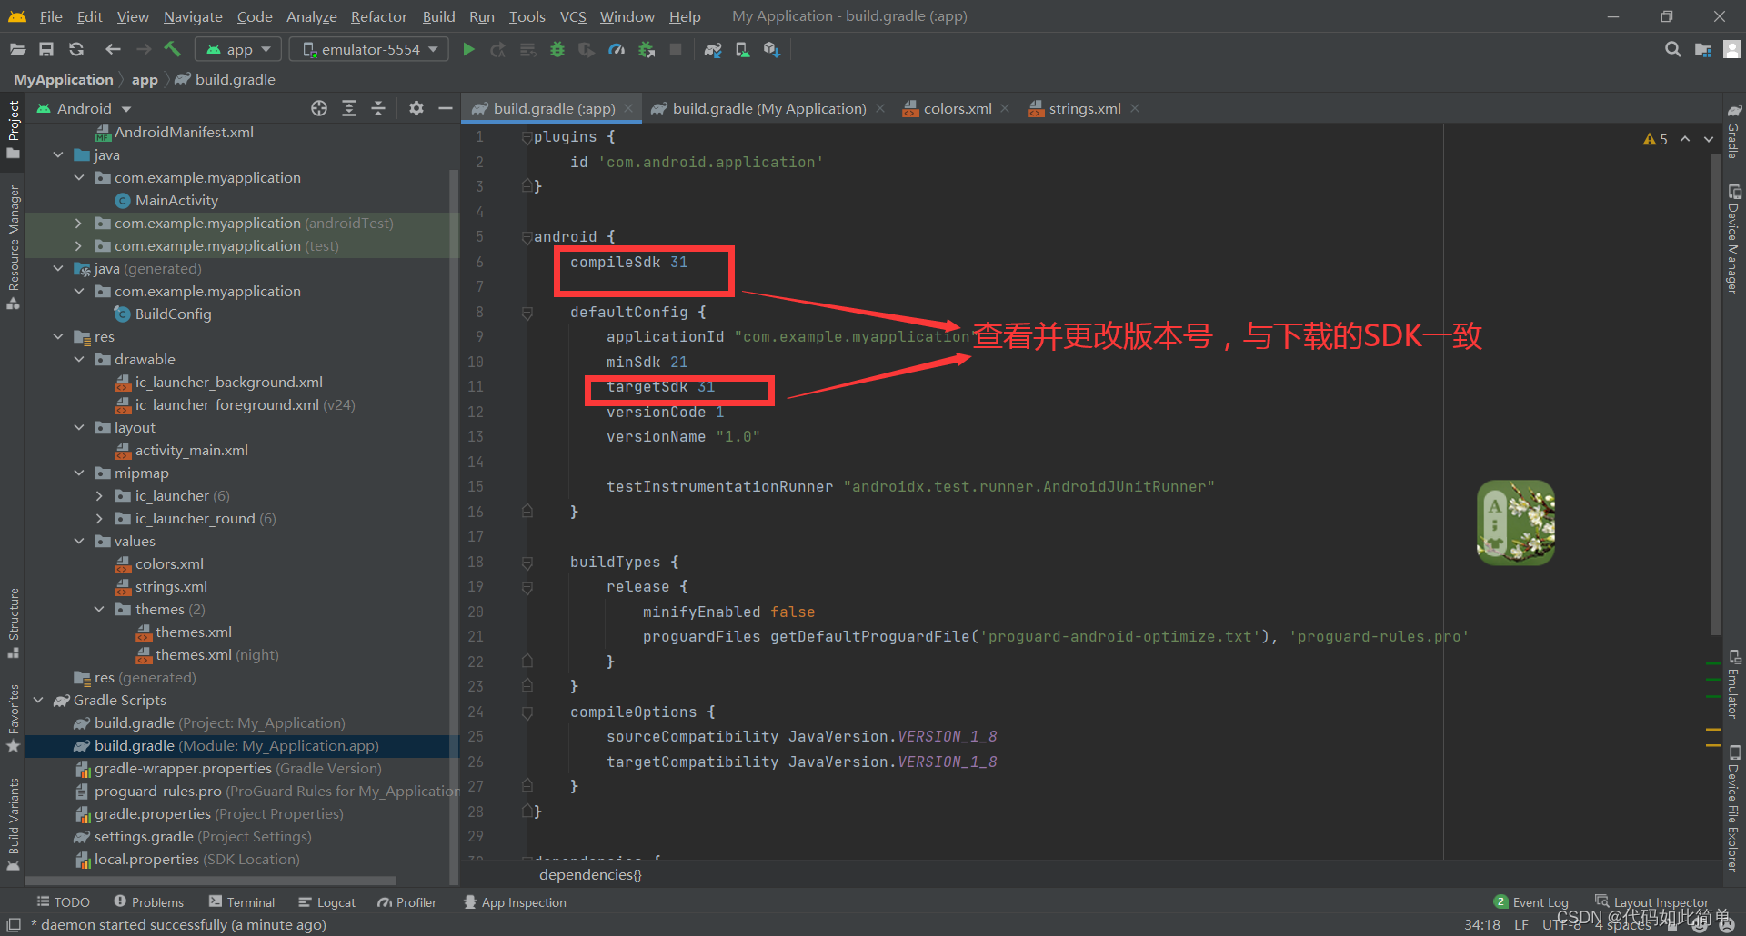Open the VCS menu
Viewport: 1746px width, 936px height.
pyautogui.click(x=573, y=16)
